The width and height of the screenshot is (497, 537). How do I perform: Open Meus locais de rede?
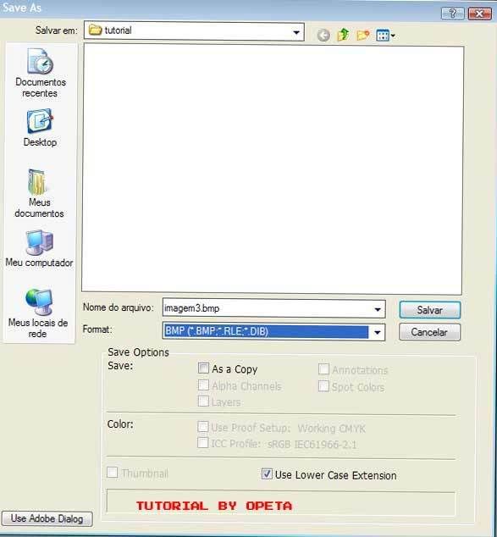[38, 313]
